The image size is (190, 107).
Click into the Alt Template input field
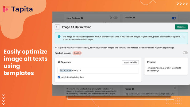click(x=107, y=70)
